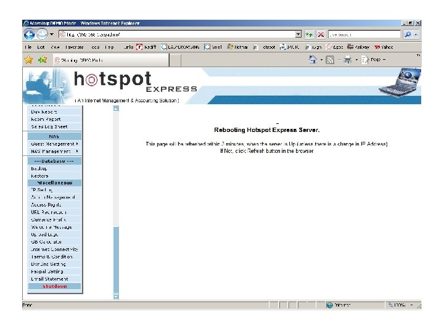Open the Hotmail bookmark in Links bar
The image size is (444, 333).
point(237,47)
